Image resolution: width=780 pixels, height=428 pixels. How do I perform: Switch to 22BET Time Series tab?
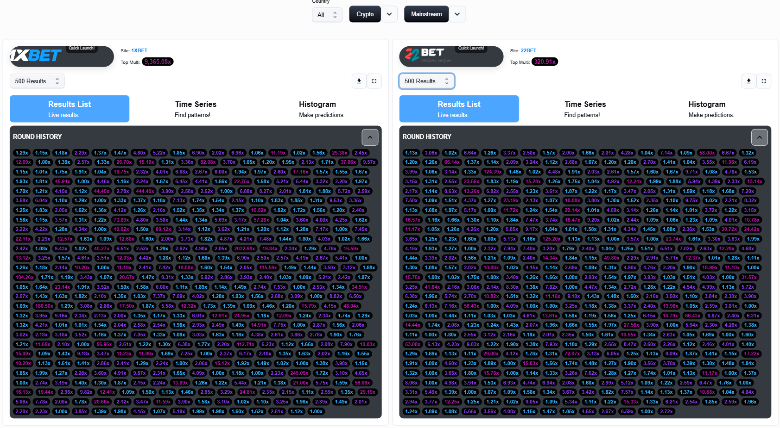(585, 109)
